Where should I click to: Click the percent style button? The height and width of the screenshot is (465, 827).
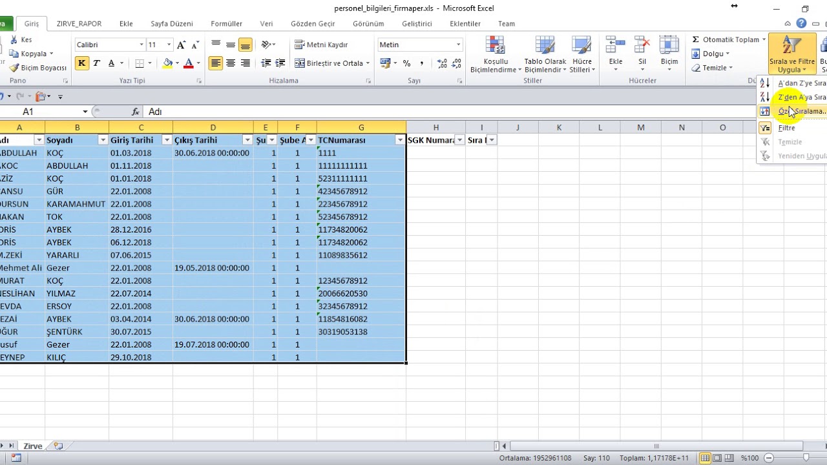406,63
